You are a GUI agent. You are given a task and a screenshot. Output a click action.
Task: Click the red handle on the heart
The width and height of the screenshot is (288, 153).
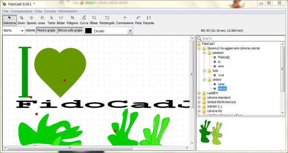(65, 80)
